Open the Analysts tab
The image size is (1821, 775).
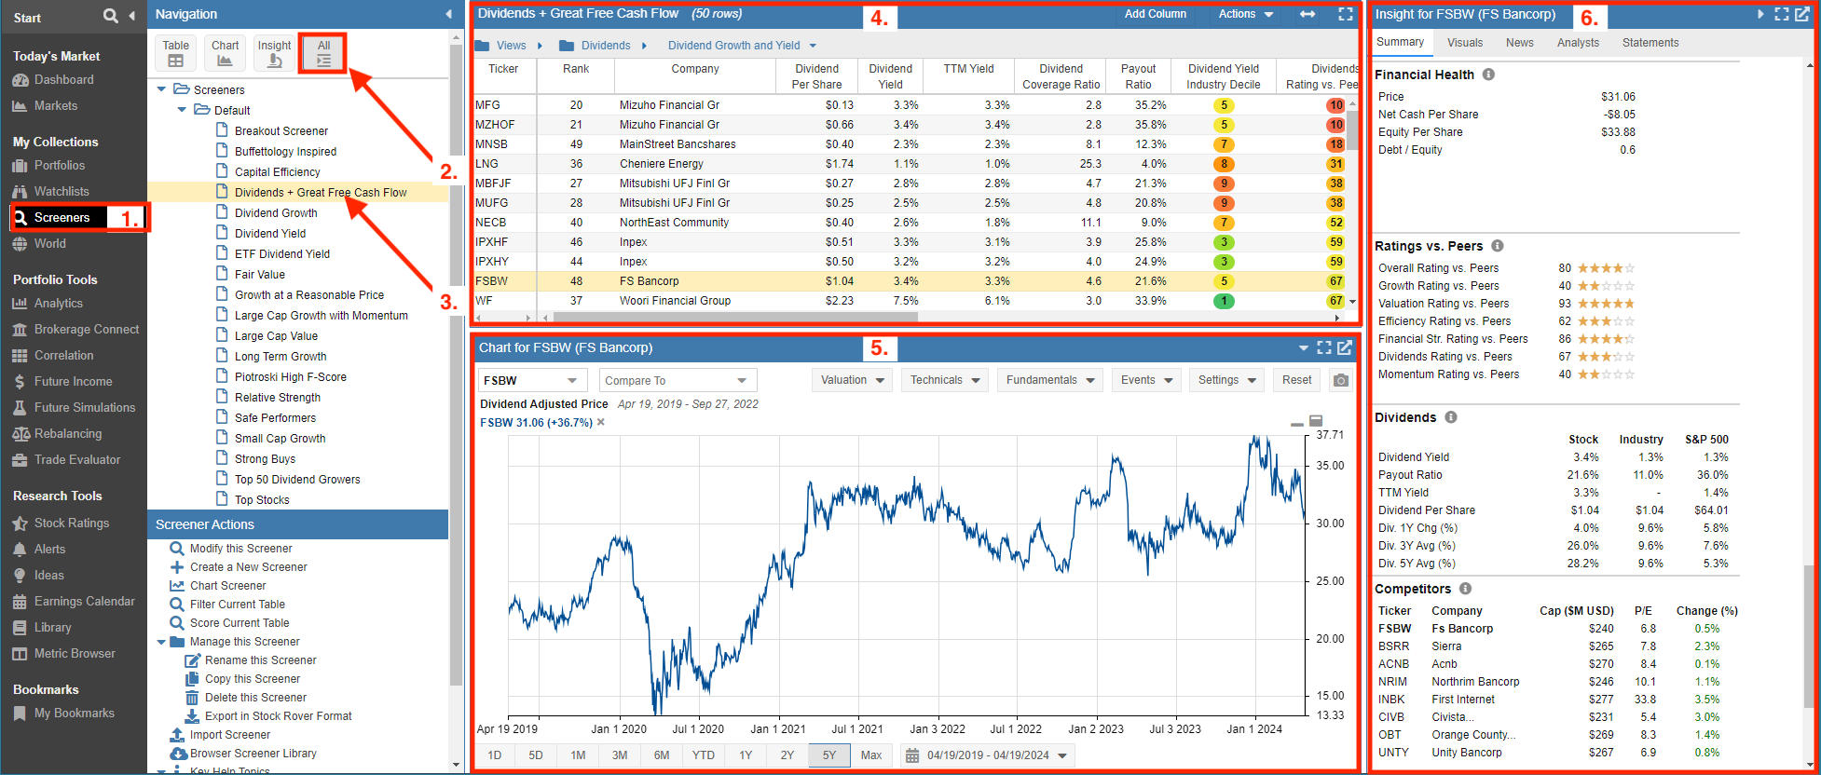(x=1578, y=43)
